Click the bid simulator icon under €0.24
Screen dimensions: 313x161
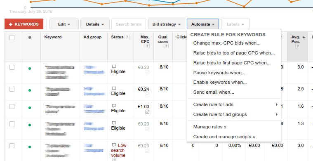point(147,95)
